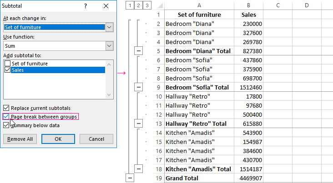Click outline level 1 button
The image size is (333, 183).
[130, 5]
